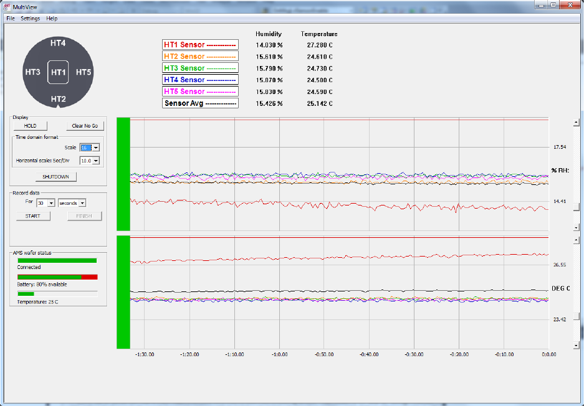Expand the record time units seconds dropdown

pos(82,203)
